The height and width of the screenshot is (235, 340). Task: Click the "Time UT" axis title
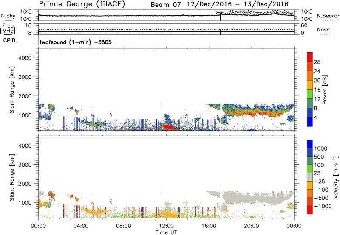pos(166,232)
